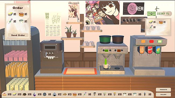
Task: Click the dango skewer in Order panel
Action: pos(10,21)
